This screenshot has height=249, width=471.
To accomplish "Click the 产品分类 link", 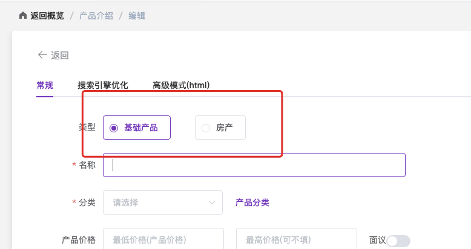I will [x=252, y=202].
